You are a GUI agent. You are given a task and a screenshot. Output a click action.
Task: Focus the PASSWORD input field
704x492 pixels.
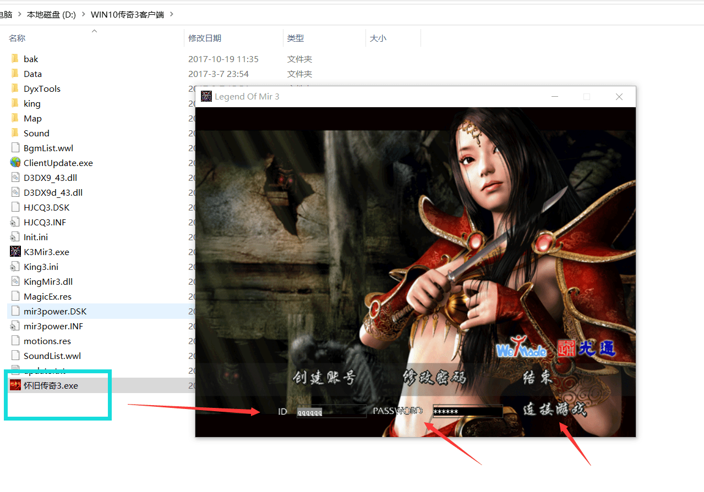(x=468, y=411)
